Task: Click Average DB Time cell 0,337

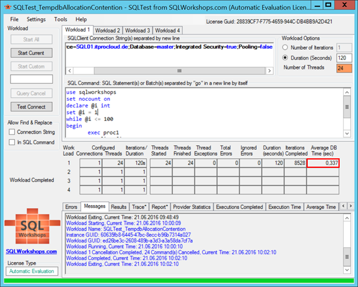Action: tap(323, 163)
